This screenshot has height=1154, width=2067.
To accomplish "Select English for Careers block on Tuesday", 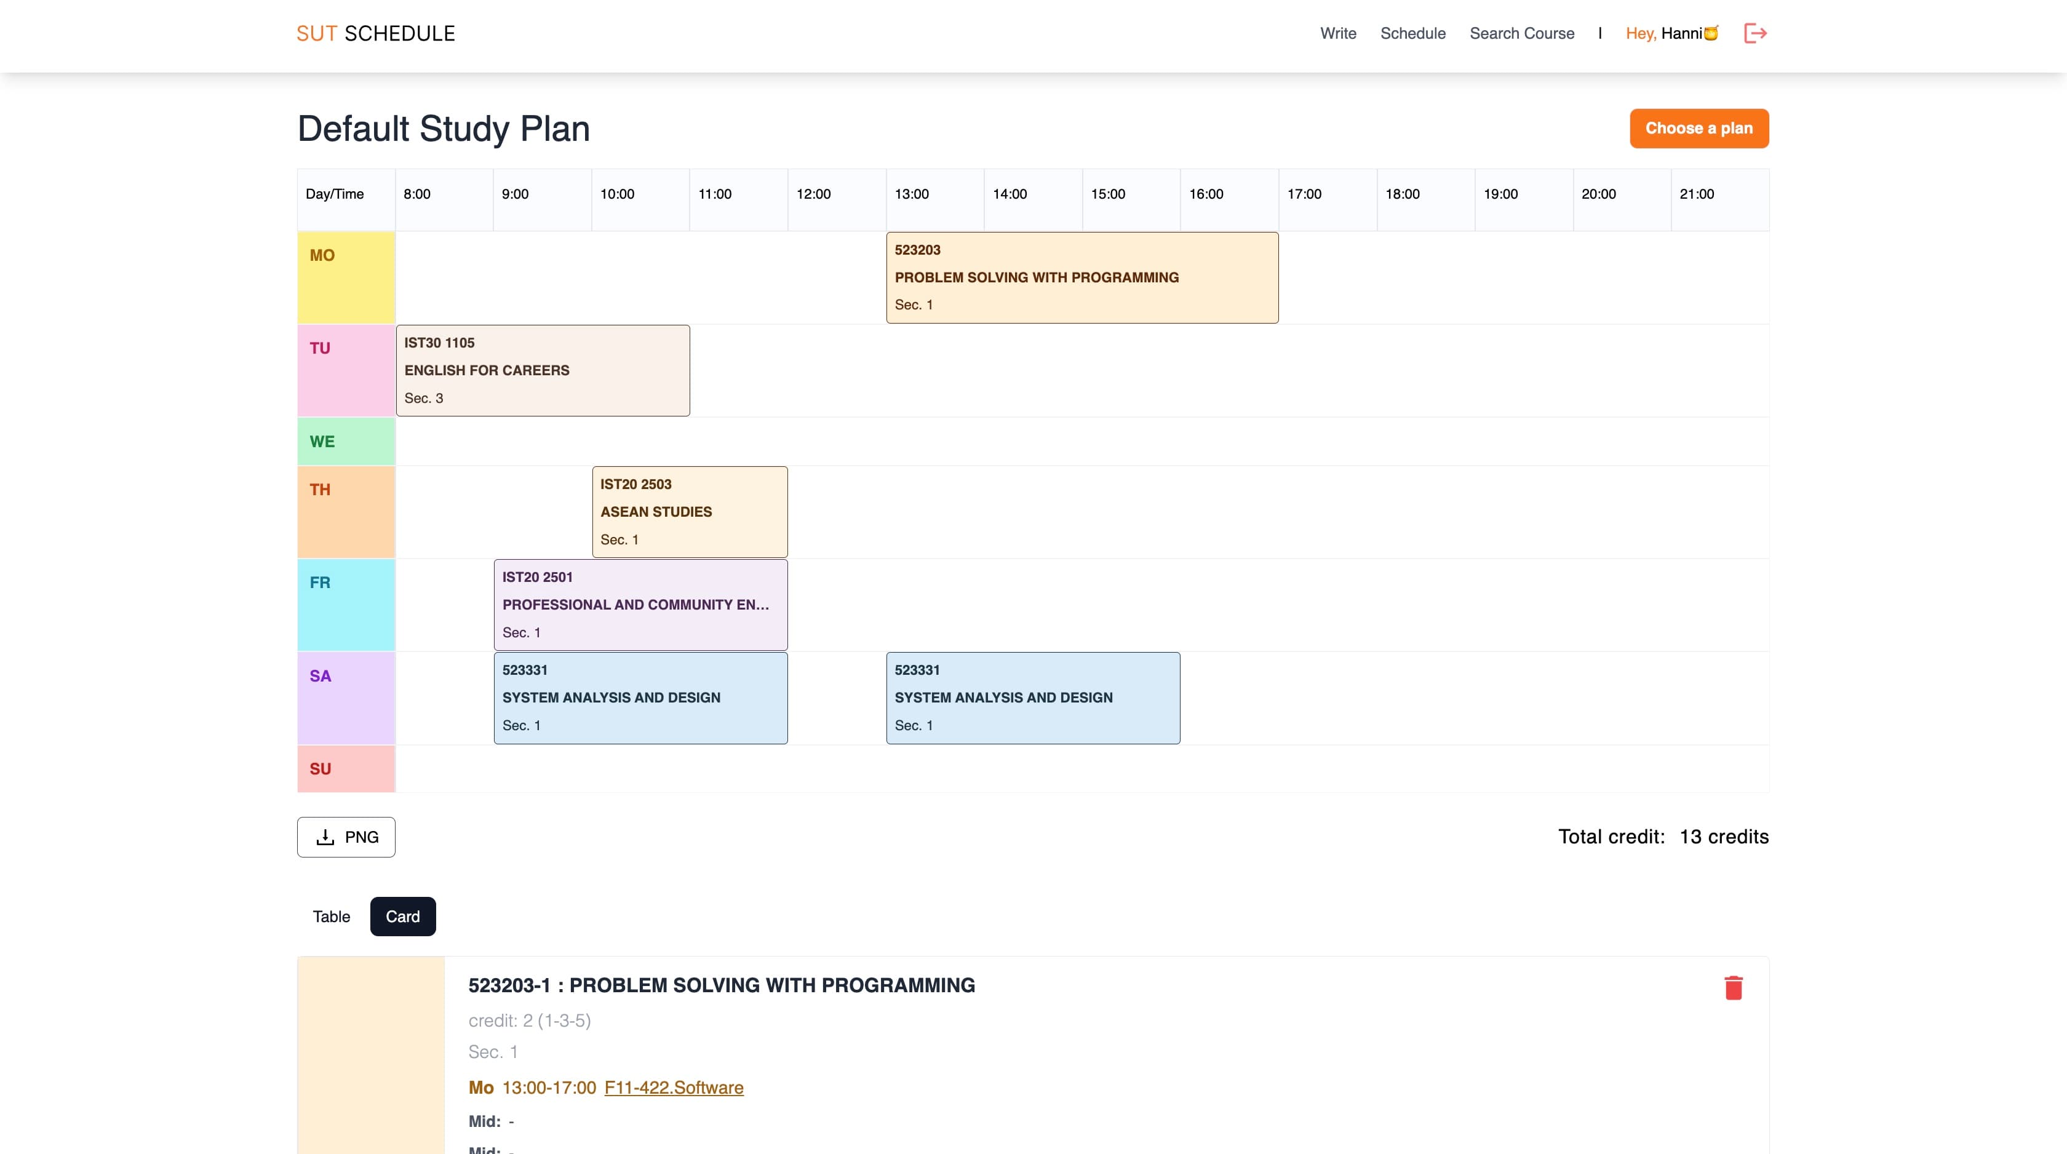I will 543,371.
